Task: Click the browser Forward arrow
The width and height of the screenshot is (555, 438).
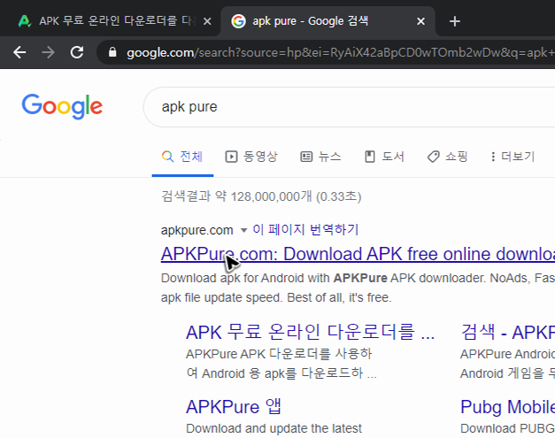Action: pyautogui.click(x=48, y=52)
